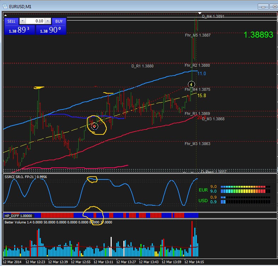Image resolution: width=278 pixels, height=266 pixels.
Task: Click the D_R1 1.3880 level label
Action: click(143, 66)
